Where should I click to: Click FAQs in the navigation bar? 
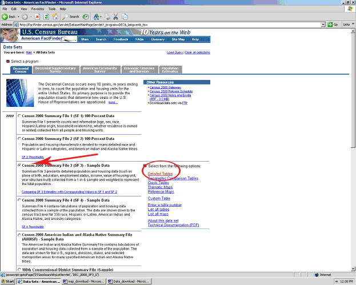[x=139, y=39]
